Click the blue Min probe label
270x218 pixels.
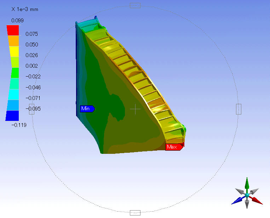click(87, 109)
